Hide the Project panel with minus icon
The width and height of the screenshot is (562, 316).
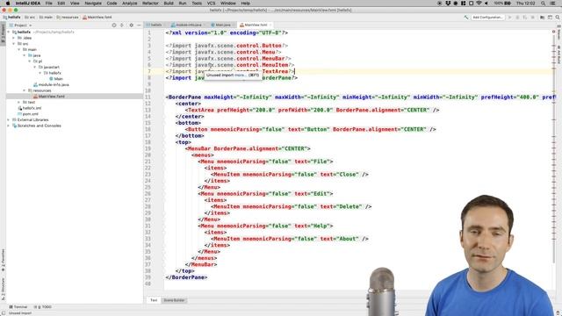click(139, 25)
